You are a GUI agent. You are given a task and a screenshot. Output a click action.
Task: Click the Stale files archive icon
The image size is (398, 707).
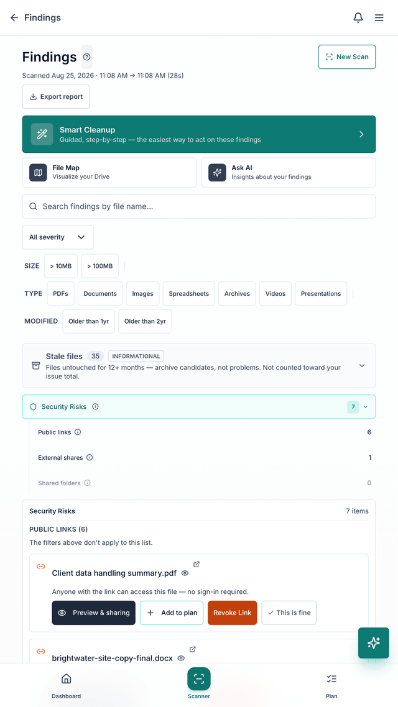[35, 365]
